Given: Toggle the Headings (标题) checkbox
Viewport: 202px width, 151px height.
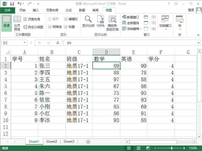Looking at the screenshot, I should tap(66, 27).
